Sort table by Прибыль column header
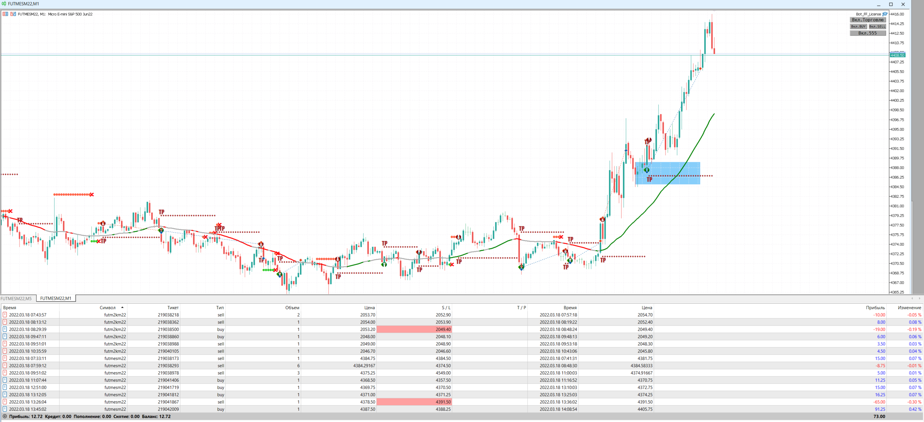This screenshot has height=422, width=924. [875, 307]
